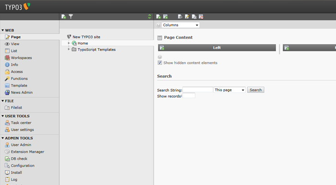The height and width of the screenshot is (185, 336).
Task: Collapse the WEB module group
Action: [3, 30]
